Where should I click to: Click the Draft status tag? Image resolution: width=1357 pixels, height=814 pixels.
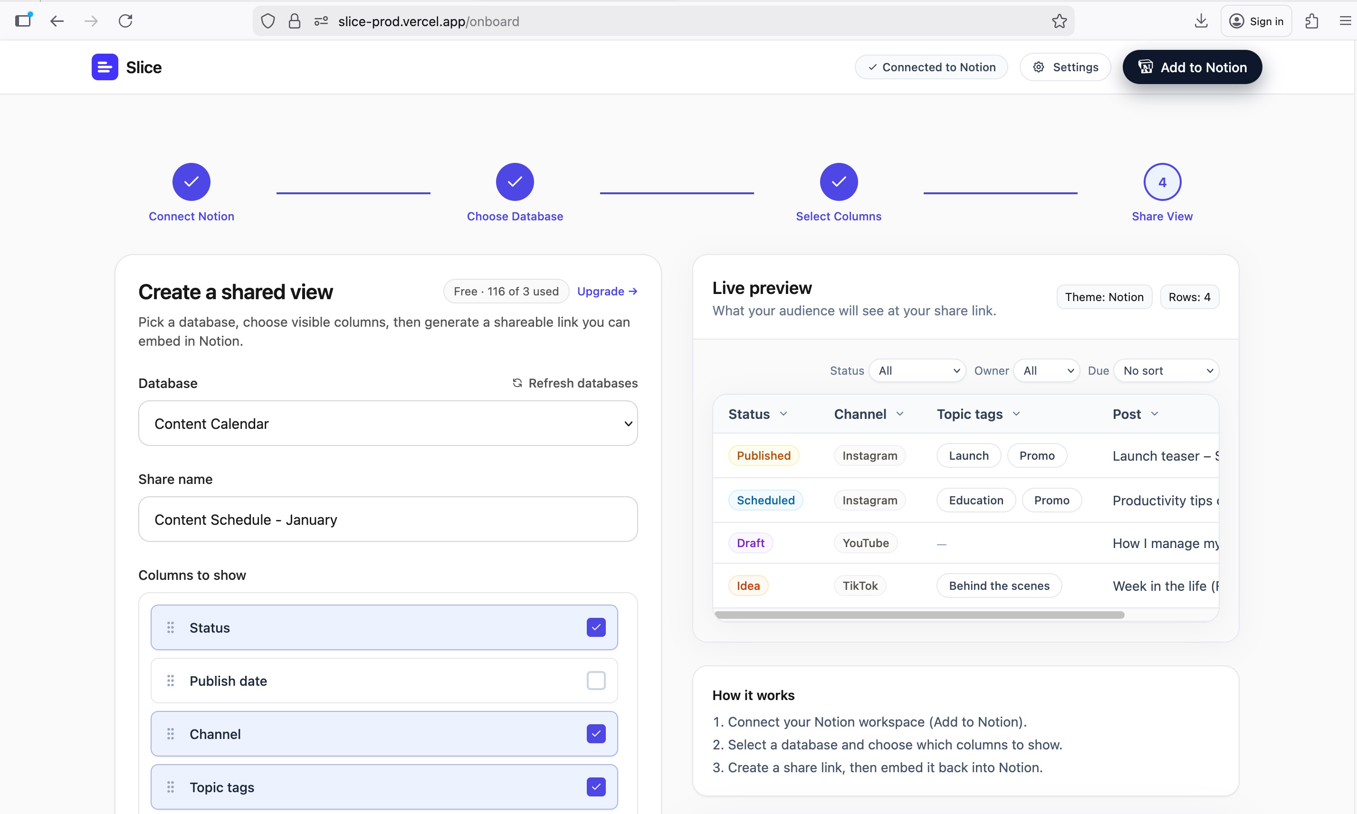750,543
